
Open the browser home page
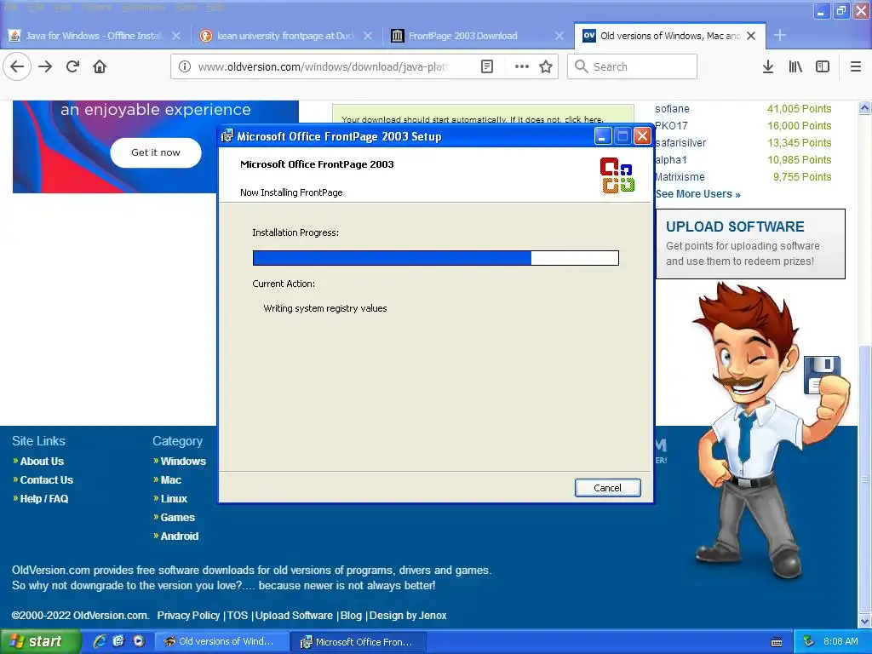tap(100, 66)
